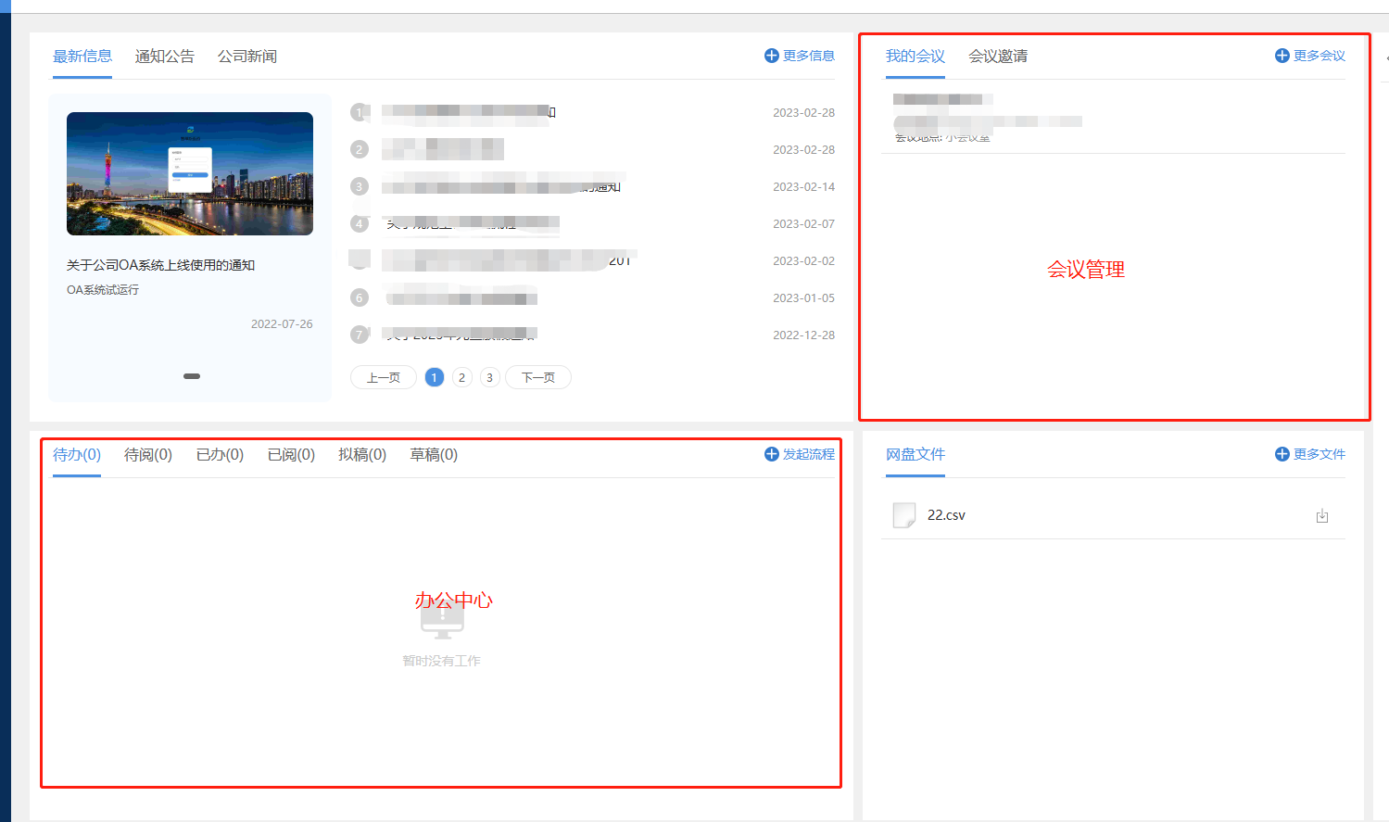Click the carousel indicator dash below the news card
Screen dimensions: 1389x822
pos(192,376)
